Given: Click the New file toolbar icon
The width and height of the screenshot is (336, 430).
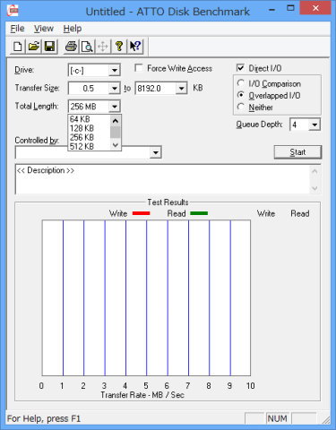Looking at the screenshot, I should (18, 47).
